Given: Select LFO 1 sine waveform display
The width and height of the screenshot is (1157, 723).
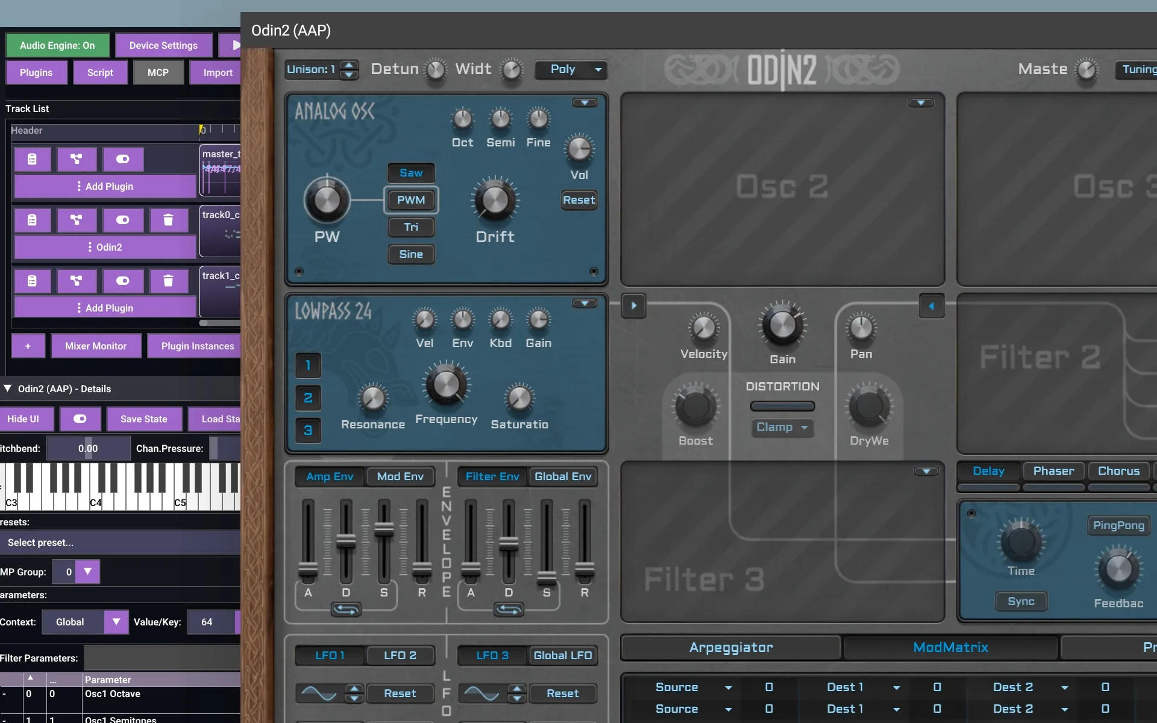Looking at the screenshot, I should pyautogui.click(x=319, y=693).
